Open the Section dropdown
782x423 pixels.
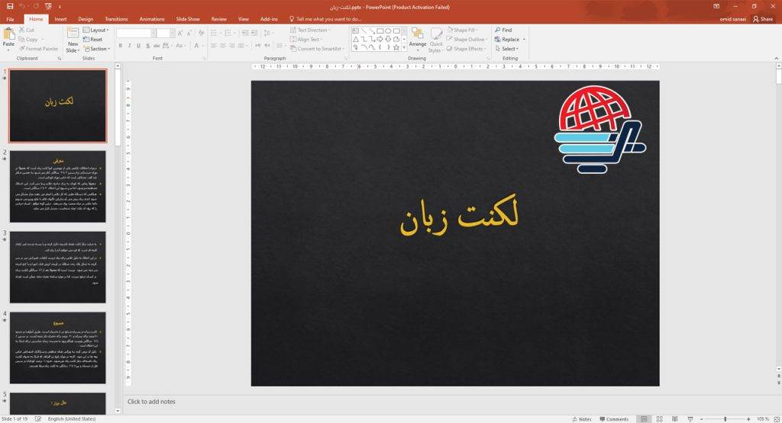click(x=97, y=49)
